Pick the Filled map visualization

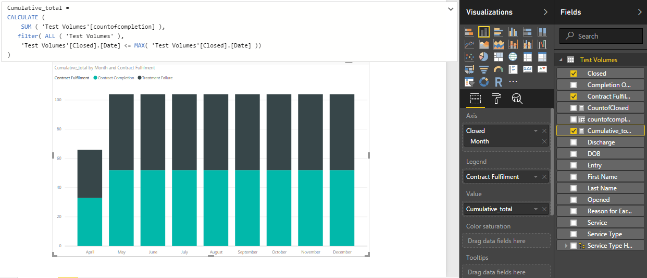pyautogui.click(x=469, y=69)
